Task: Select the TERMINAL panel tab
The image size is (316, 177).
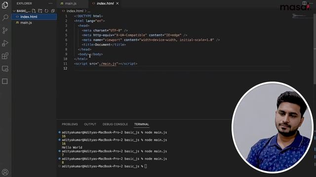Action: pyautogui.click(x=142, y=124)
